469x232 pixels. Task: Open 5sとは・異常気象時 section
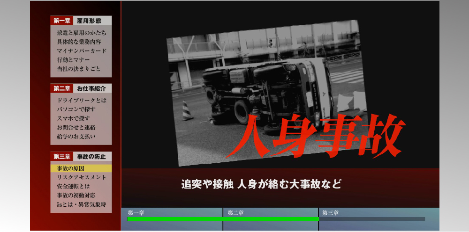[81, 204]
